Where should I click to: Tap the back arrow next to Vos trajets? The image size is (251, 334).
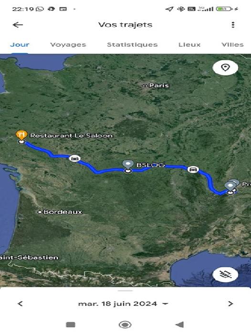tap(18, 25)
